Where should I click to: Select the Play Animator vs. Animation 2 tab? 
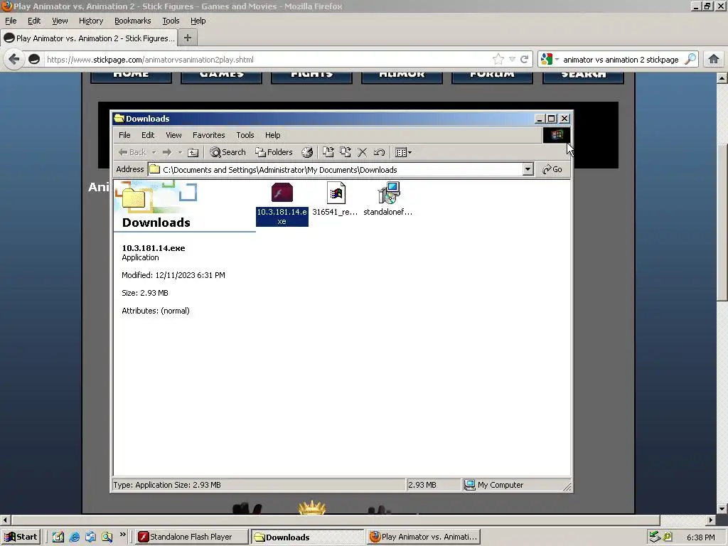click(89, 38)
